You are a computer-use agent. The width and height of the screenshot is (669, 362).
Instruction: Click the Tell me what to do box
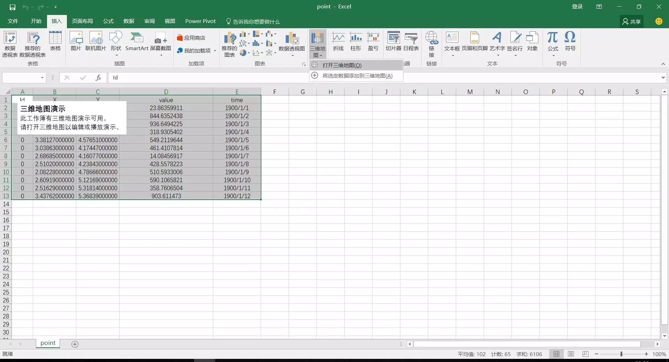click(x=253, y=22)
